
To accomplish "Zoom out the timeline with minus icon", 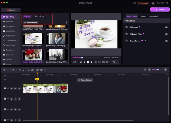I will 149,70.
